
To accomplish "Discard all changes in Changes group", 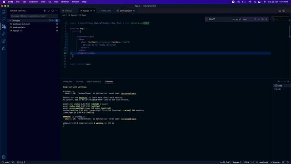I will pos(50,20).
